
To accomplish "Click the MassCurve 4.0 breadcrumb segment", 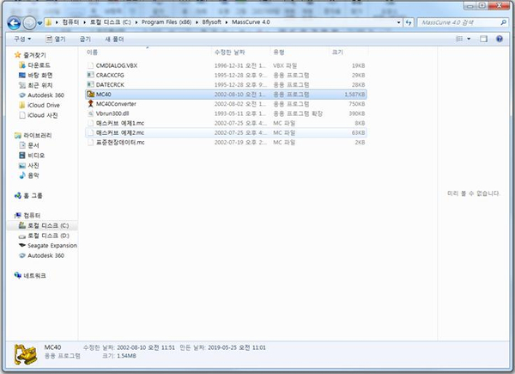I will pos(251,22).
